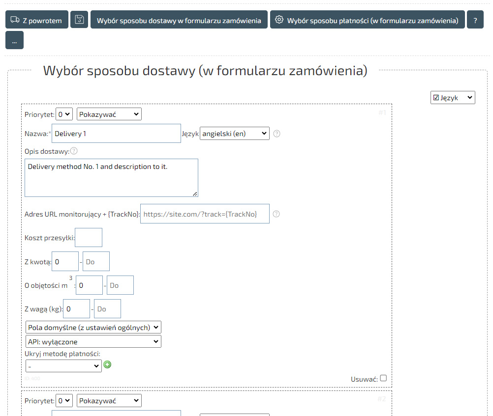Screen dimensions: 493x416
Task: Expand the Priorytet dropdown in delivery #1
Action: coord(64,114)
